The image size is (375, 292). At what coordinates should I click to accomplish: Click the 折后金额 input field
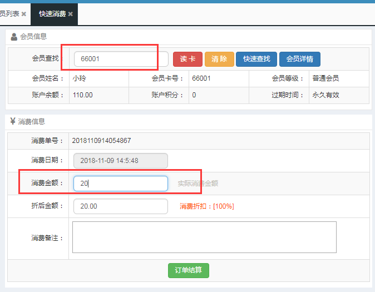click(x=121, y=206)
